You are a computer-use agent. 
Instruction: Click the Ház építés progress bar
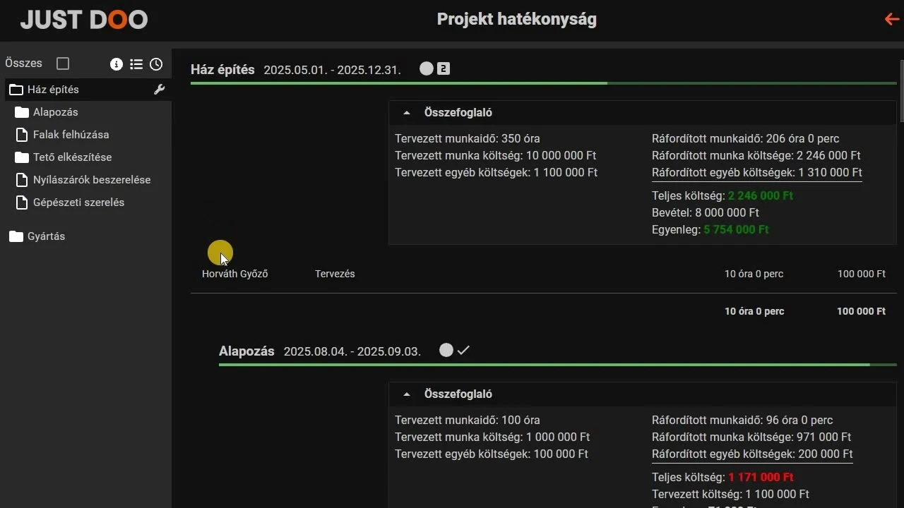544,83
